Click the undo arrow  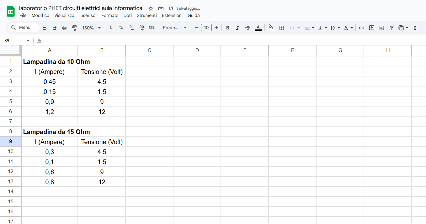(45, 28)
